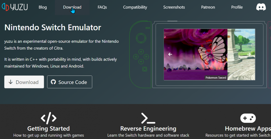Go to the Download page in the navbar
This screenshot has height=139, width=271.
click(x=72, y=7)
